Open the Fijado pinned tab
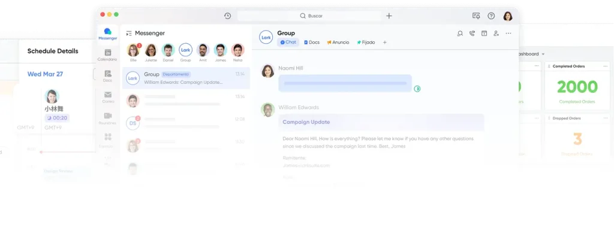614x240 pixels. (366, 42)
